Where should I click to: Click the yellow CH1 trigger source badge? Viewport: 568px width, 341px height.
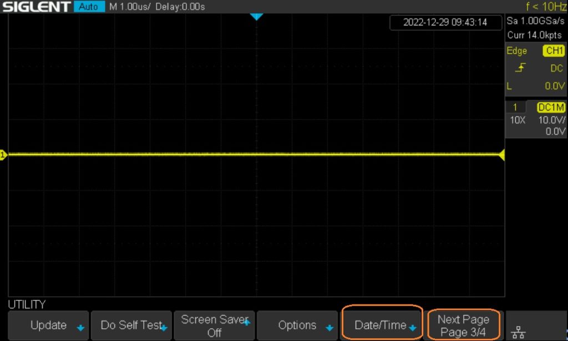tap(554, 51)
